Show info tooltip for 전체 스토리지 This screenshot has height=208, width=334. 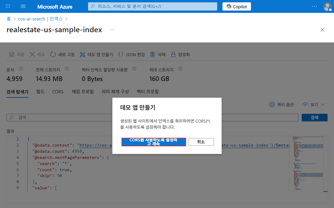67,68
